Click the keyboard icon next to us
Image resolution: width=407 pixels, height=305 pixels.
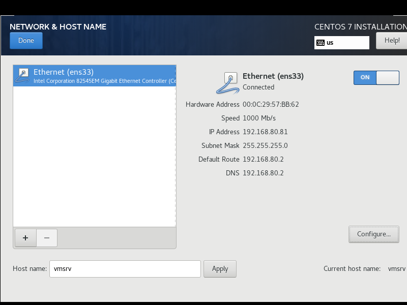tap(321, 43)
